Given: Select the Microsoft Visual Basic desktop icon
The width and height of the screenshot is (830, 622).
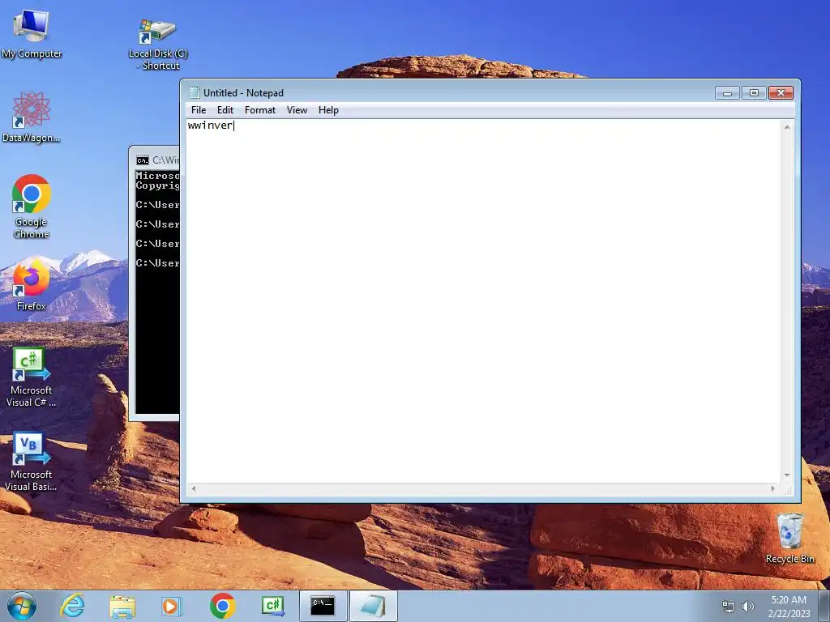Looking at the screenshot, I should coord(32,462).
